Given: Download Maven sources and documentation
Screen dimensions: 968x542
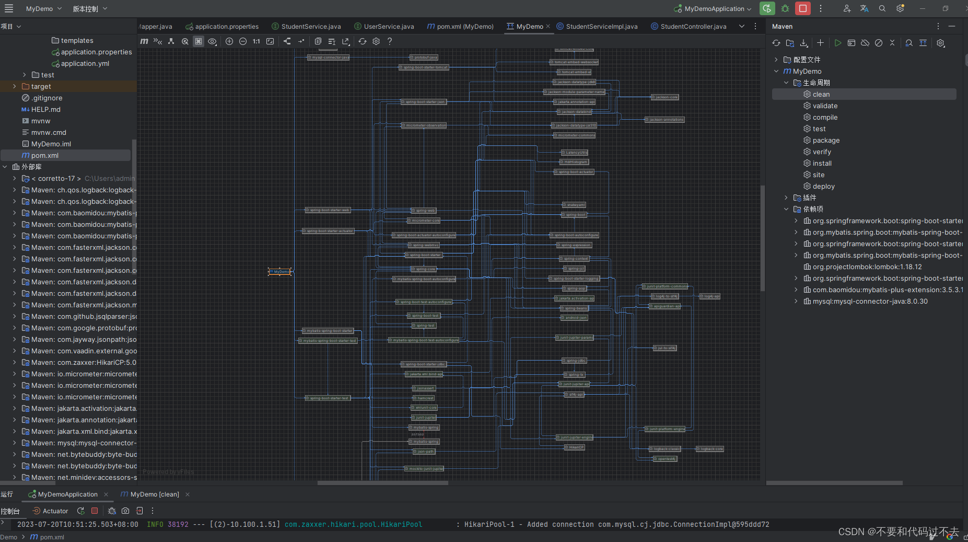Looking at the screenshot, I should 804,43.
